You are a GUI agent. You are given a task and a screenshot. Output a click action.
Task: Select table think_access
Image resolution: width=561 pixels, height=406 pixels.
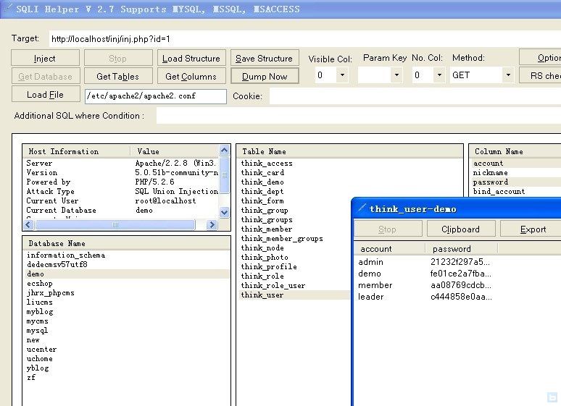(267, 164)
